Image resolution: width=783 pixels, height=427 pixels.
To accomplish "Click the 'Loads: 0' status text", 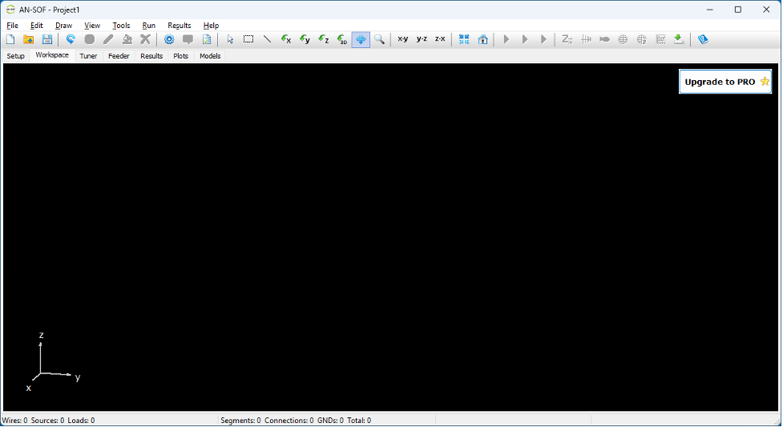I will [x=81, y=421].
